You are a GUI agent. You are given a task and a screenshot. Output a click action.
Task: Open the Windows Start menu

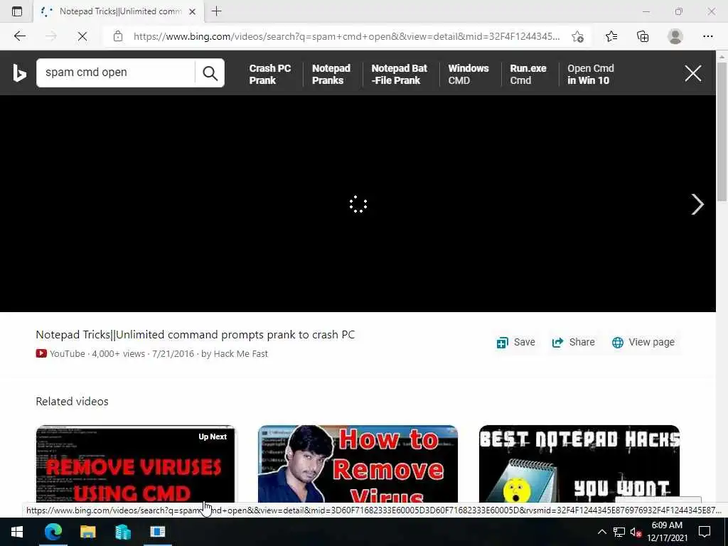coord(17,532)
